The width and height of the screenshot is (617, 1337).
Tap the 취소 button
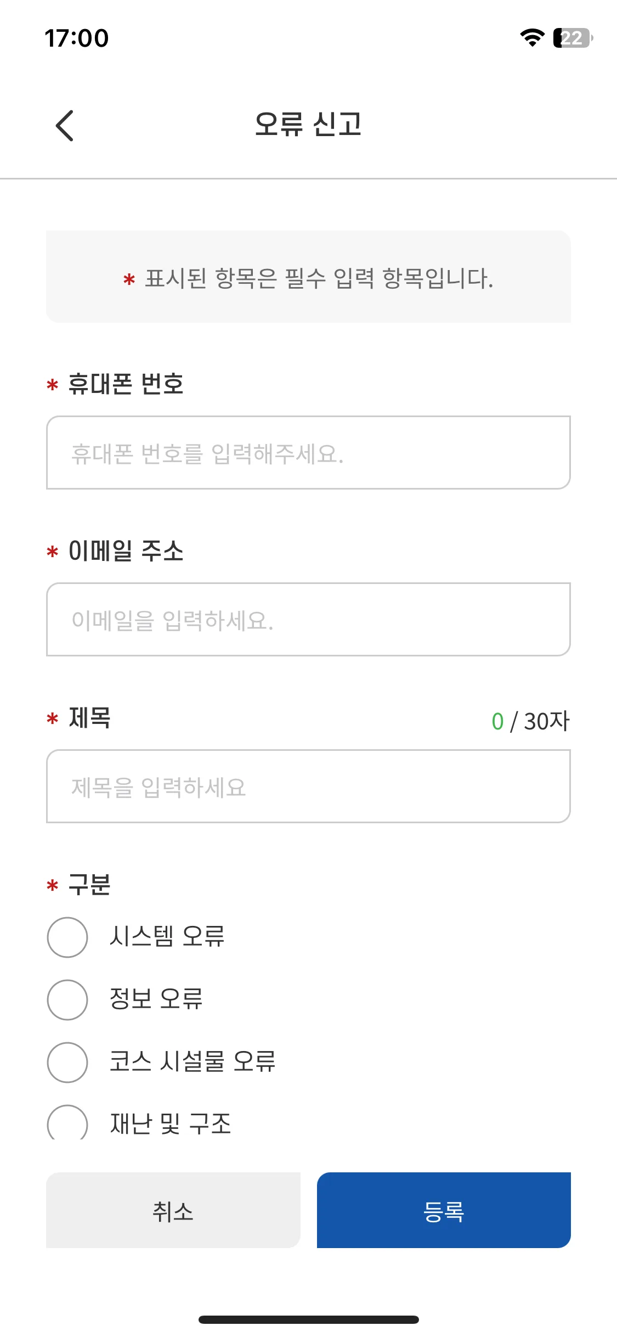[173, 1210]
